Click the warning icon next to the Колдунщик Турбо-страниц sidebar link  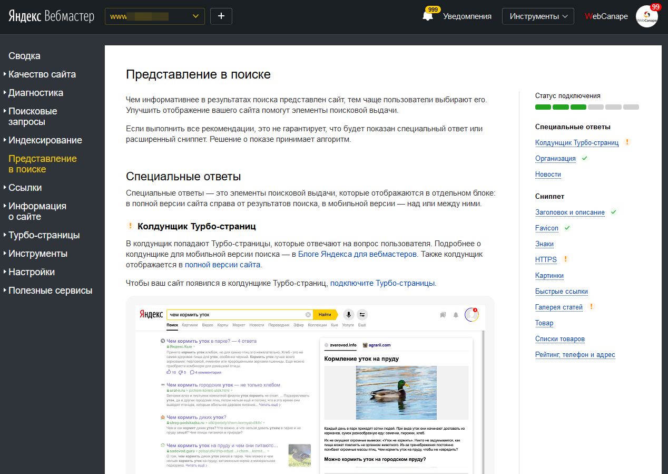[627, 142]
